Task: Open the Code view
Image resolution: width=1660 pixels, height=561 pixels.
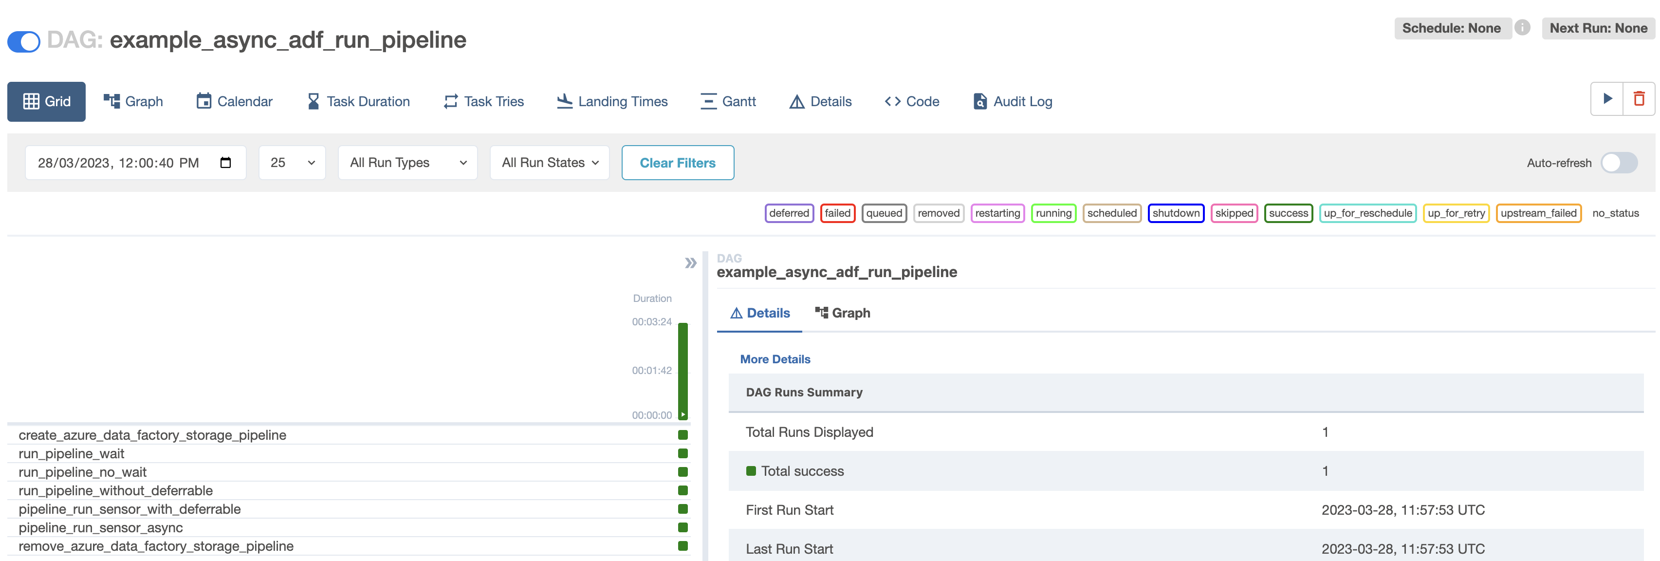Action: click(x=912, y=101)
